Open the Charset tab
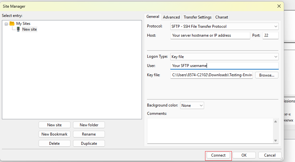Image resolution: width=295 pixels, height=162 pixels. 222,17
